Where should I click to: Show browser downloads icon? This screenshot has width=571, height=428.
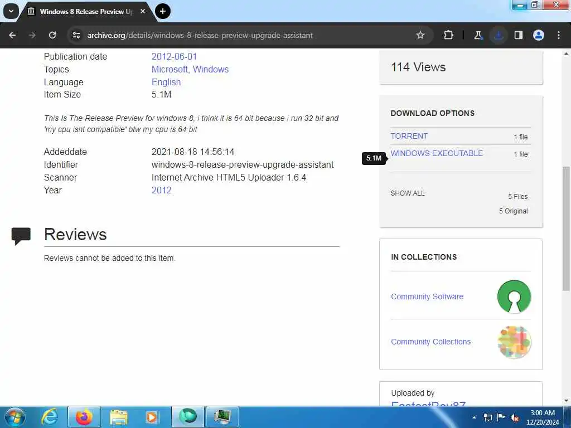[498, 35]
